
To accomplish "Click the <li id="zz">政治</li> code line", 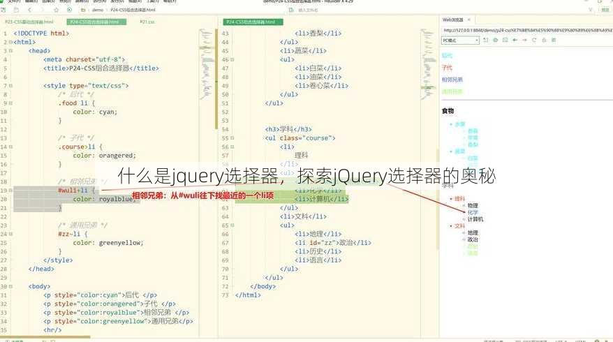I will (x=333, y=243).
